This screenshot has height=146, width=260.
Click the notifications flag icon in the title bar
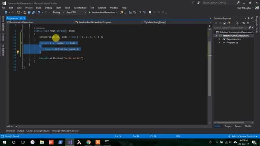(193, 3)
